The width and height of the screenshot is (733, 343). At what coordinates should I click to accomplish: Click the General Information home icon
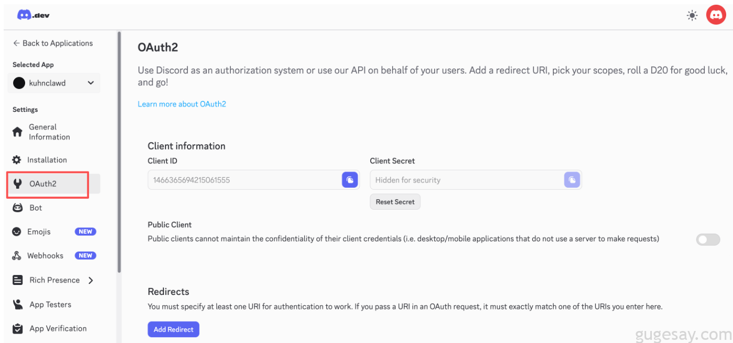17,132
